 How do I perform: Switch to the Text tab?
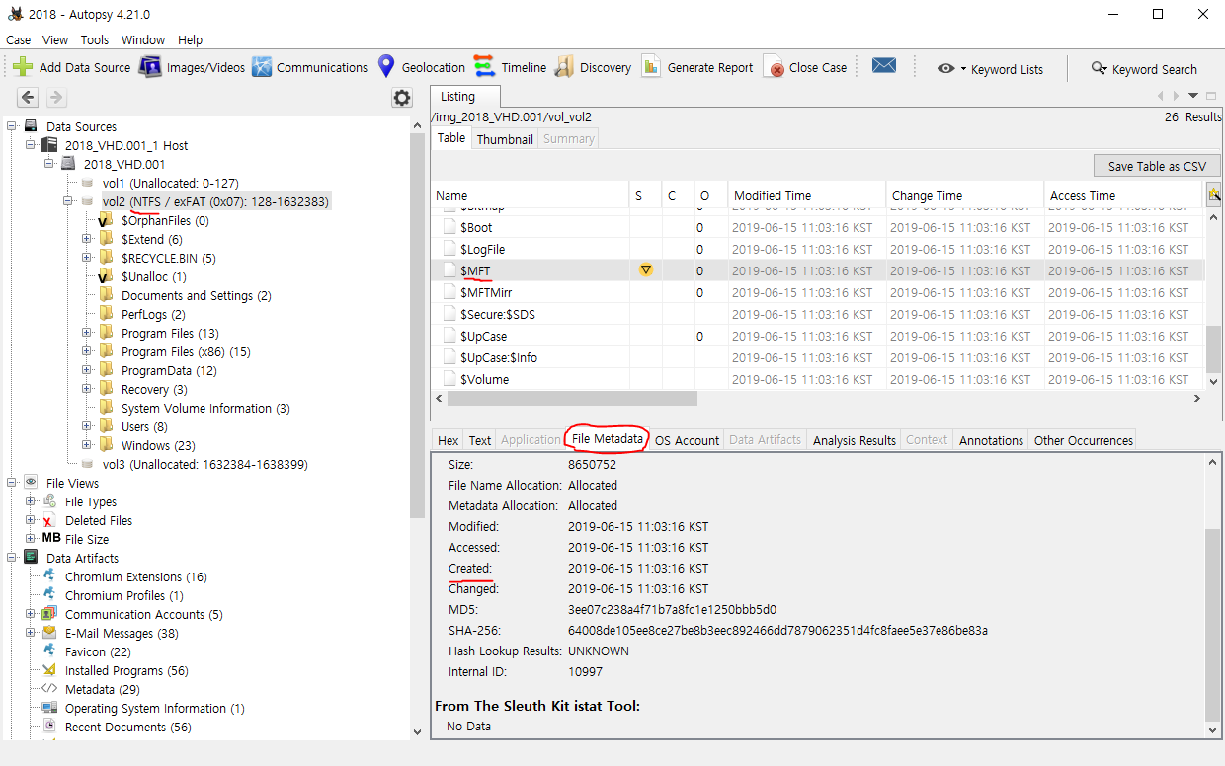[480, 440]
